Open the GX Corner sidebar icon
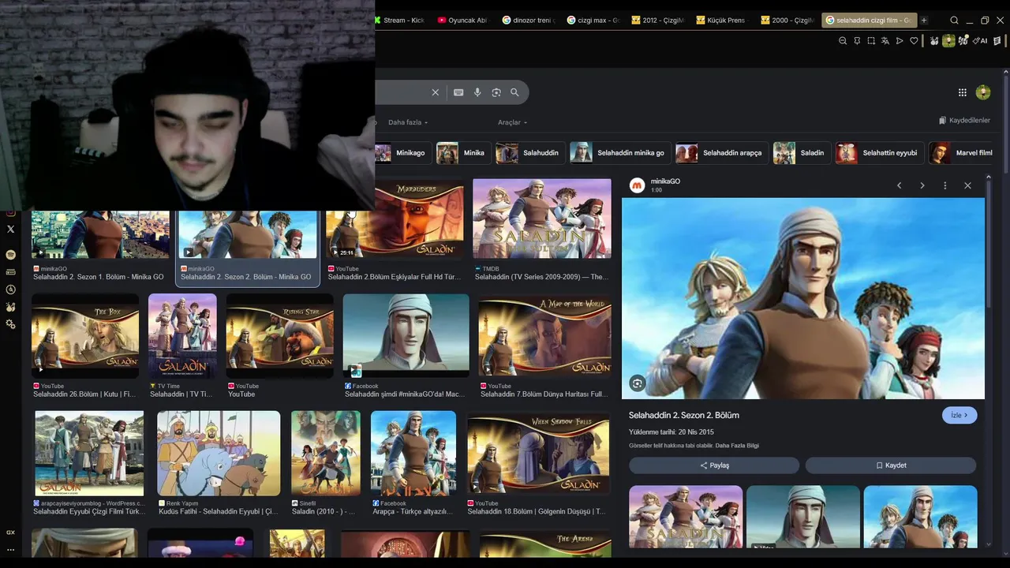 [10, 532]
